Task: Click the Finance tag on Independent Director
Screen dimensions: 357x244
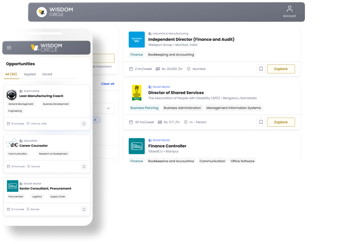Action: [137, 55]
